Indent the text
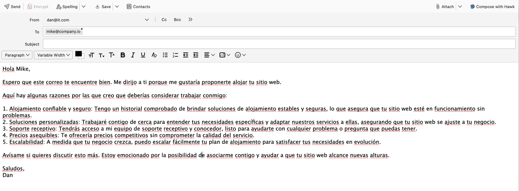 tap(196, 55)
